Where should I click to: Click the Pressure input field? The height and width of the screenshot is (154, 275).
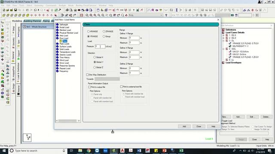(100, 47)
